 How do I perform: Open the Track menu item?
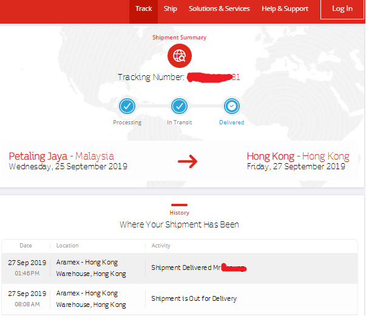[144, 9]
